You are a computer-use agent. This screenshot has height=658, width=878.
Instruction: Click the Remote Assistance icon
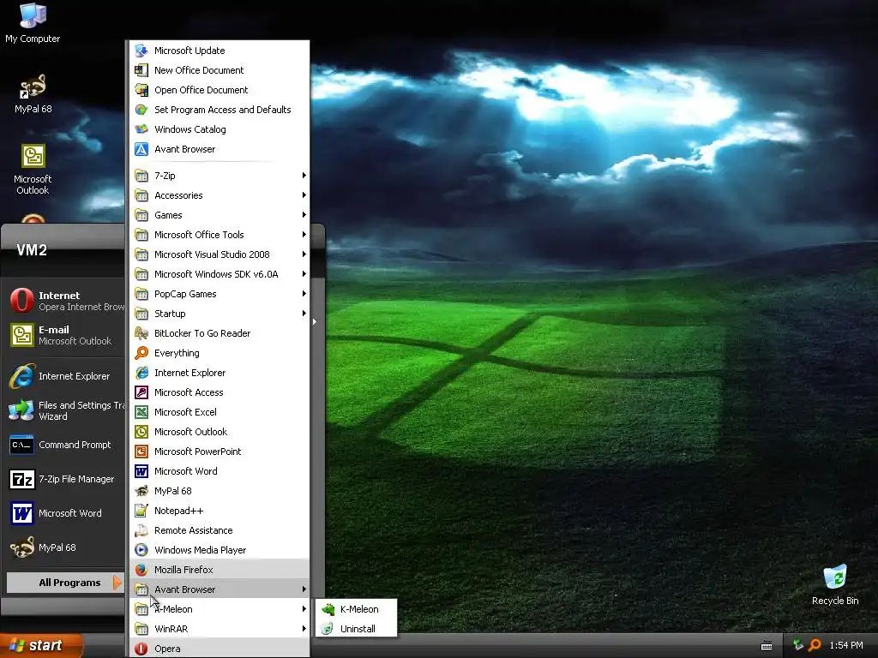tap(141, 530)
